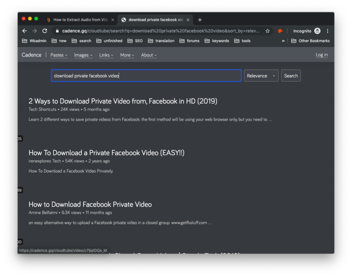
Task: Reload the page with refresh icon
Action: 45,31
